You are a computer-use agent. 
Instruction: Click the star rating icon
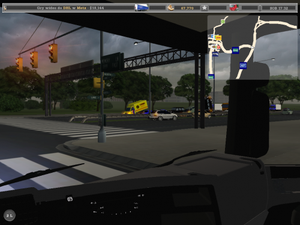(204, 8)
